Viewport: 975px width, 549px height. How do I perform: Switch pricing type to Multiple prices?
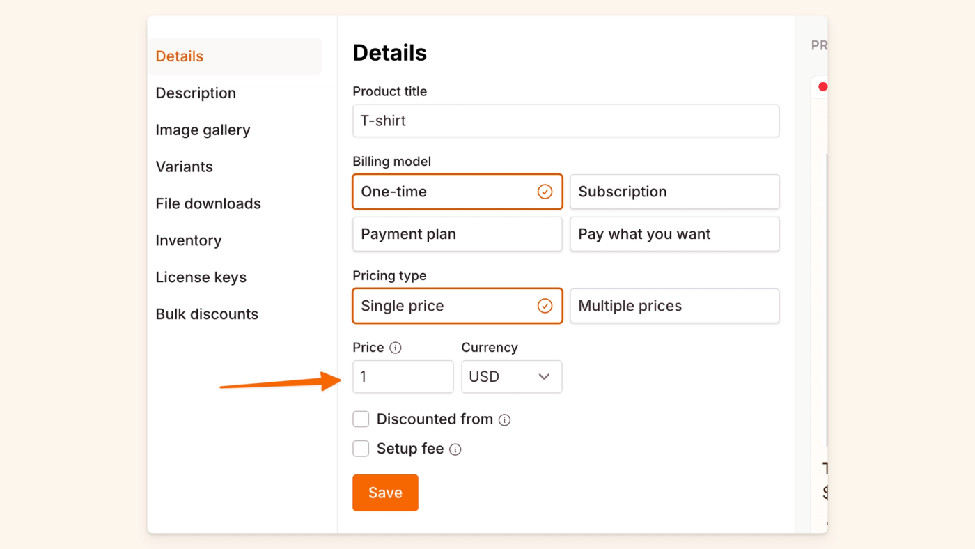tap(674, 306)
